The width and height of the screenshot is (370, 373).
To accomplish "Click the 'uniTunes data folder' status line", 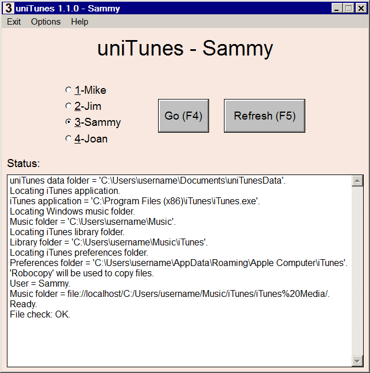I will click(x=148, y=181).
